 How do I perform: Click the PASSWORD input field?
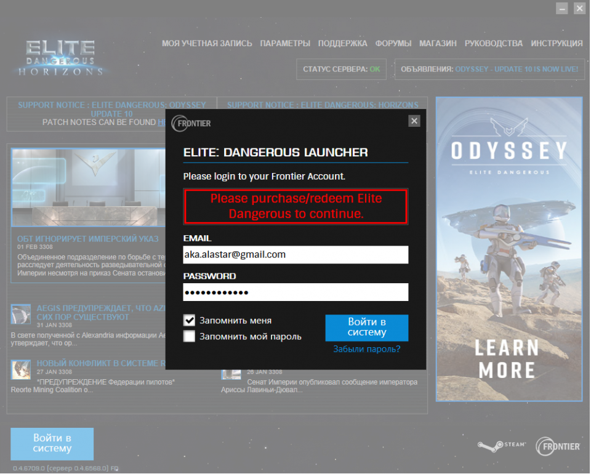point(295,292)
